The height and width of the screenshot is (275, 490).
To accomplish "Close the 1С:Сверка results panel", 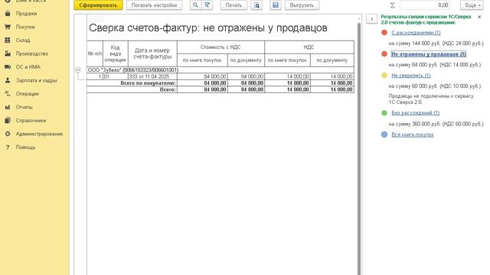I will 479,17.
